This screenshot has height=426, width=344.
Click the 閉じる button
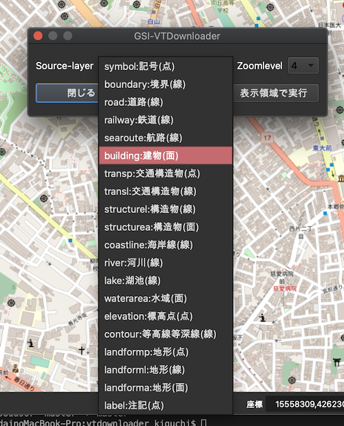67,93
